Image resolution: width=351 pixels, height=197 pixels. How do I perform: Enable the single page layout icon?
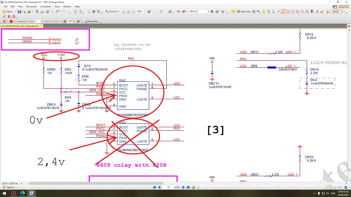(x=325, y=187)
